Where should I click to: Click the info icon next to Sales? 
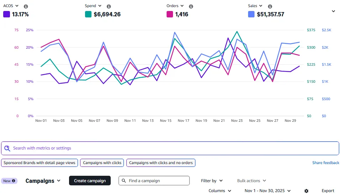tap(270, 6)
